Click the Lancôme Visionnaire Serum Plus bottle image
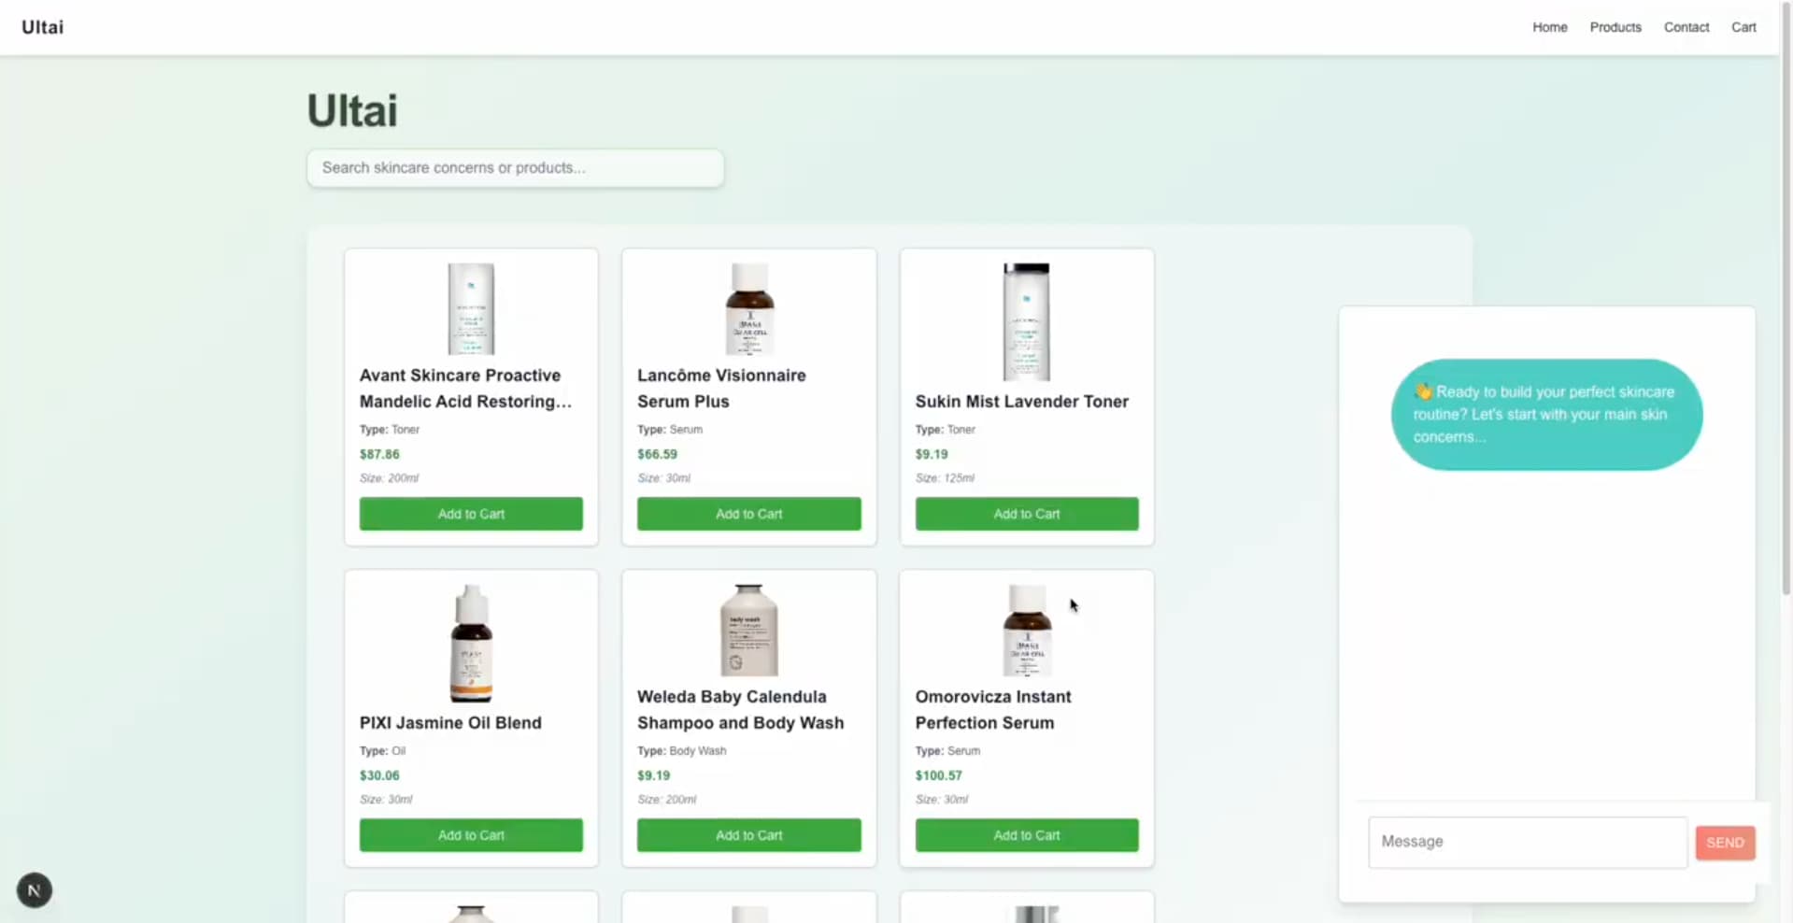 (749, 309)
